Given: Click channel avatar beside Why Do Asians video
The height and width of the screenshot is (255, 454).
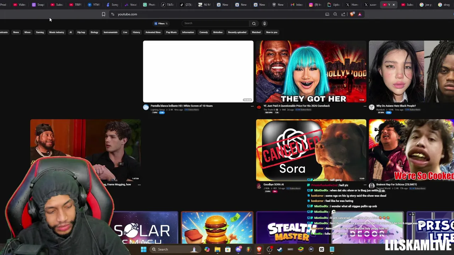Looking at the screenshot, I should 371,107.
